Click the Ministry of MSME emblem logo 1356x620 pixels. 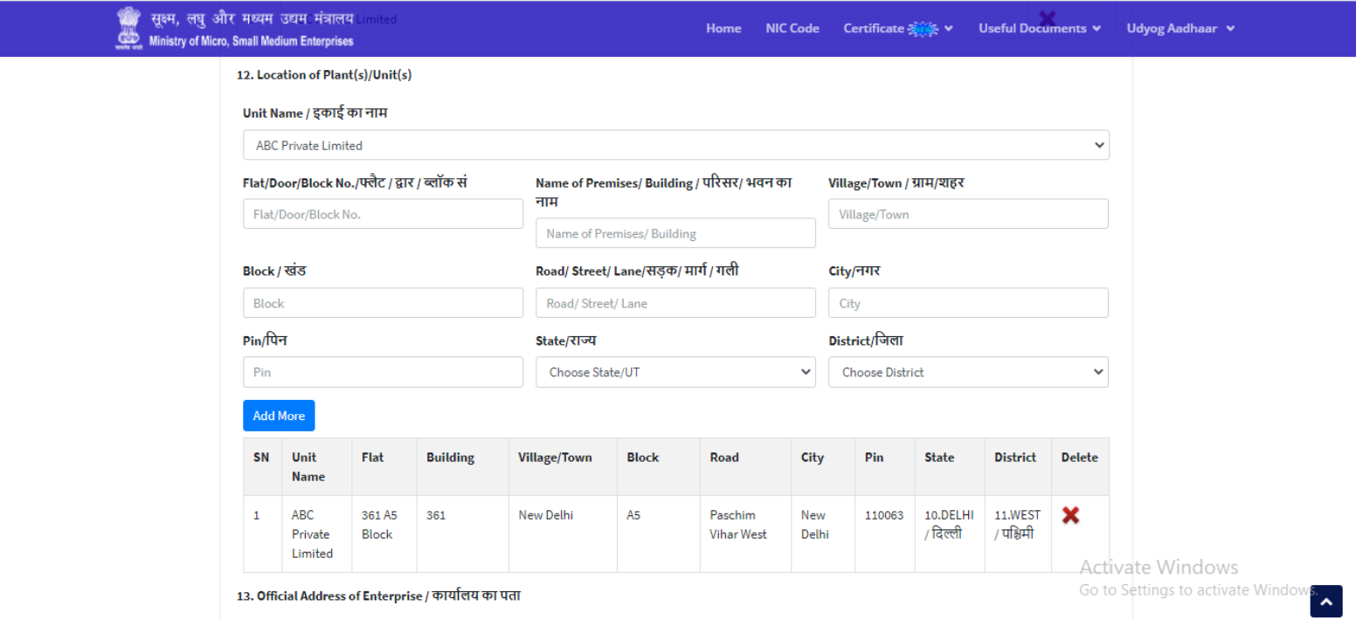(128, 28)
